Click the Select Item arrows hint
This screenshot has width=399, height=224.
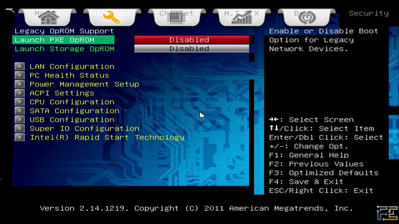pyautogui.click(x=322, y=129)
